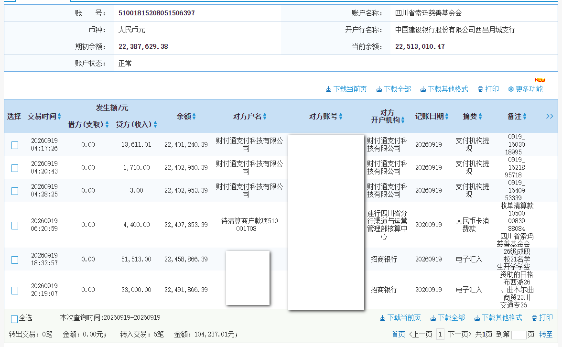
Task: Click balance cell 22,491,866.39
Action: 186,290
